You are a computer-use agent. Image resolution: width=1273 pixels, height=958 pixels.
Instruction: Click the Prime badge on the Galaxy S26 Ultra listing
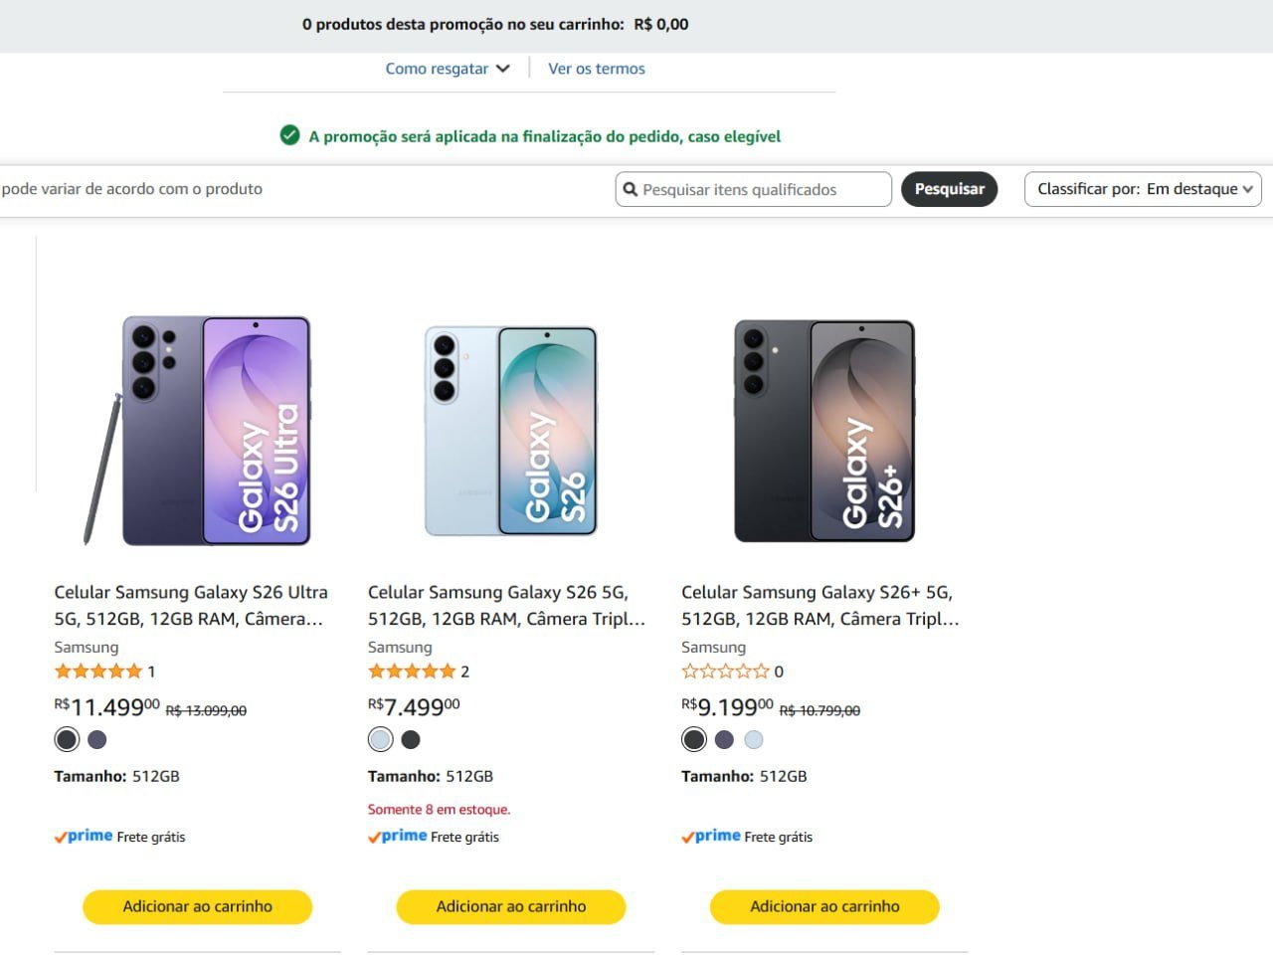[84, 836]
